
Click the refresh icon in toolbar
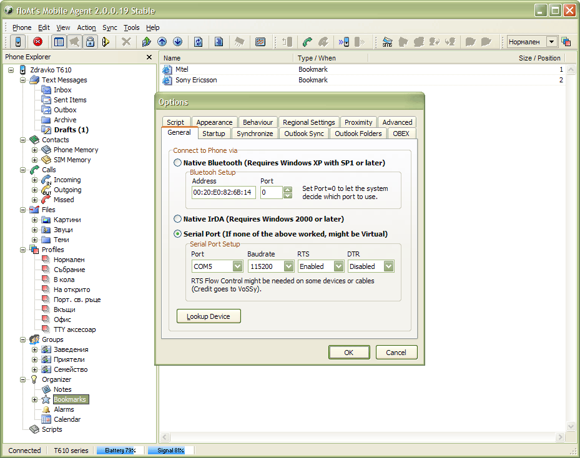(198, 42)
